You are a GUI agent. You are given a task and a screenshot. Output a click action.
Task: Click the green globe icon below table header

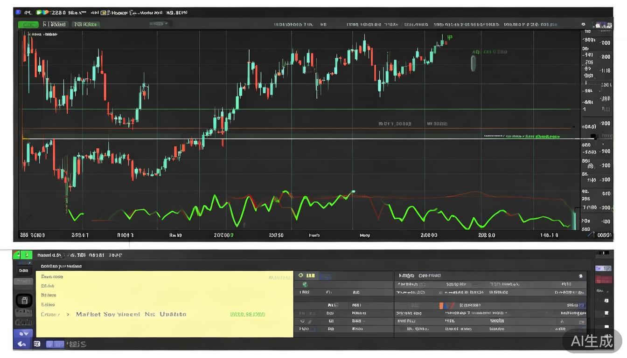pyautogui.click(x=305, y=284)
